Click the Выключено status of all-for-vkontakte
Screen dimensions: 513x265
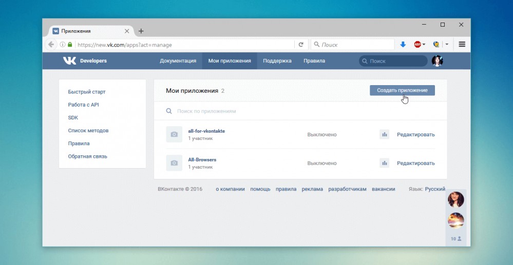322,135
